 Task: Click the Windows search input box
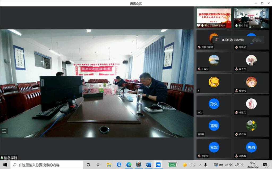click(48, 165)
